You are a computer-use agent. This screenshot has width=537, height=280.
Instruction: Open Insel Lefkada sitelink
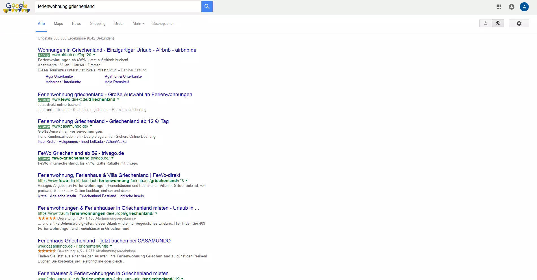(x=92, y=142)
